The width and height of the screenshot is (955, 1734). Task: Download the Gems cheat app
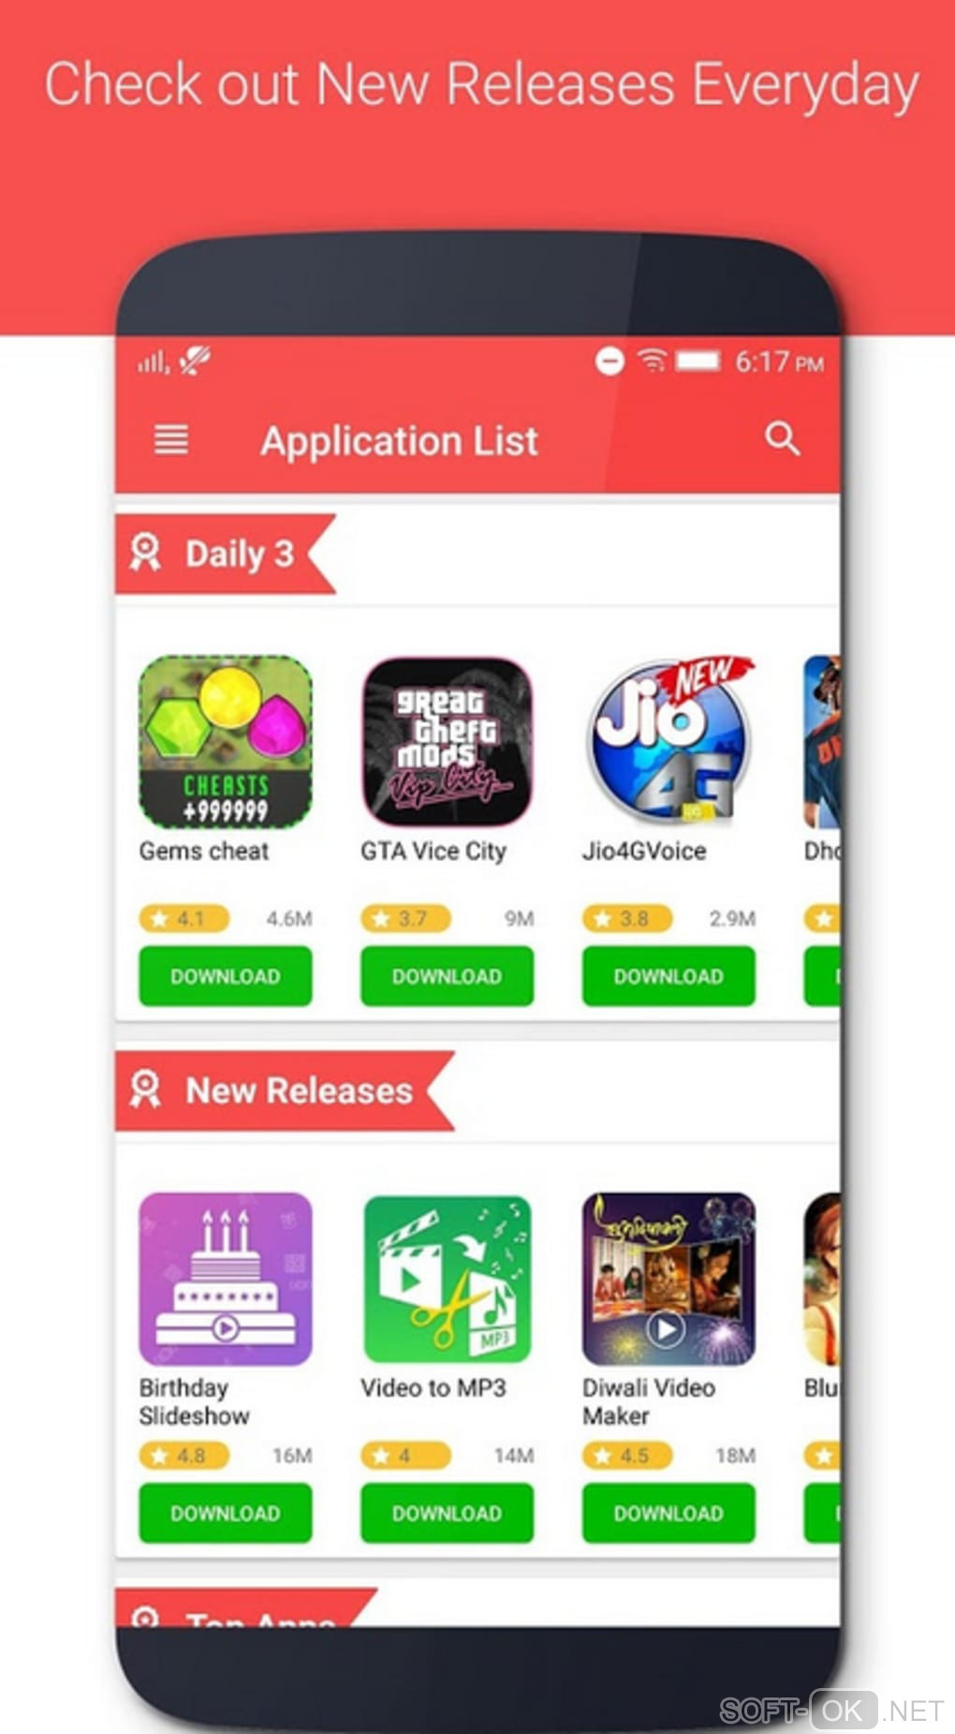(226, 976)
